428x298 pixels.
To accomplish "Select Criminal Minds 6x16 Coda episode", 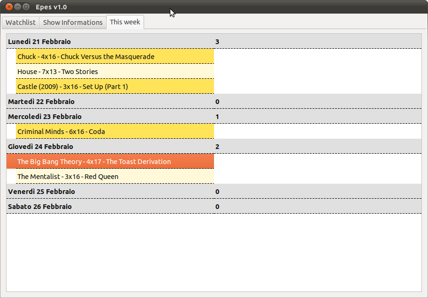I will pos(115,131).
